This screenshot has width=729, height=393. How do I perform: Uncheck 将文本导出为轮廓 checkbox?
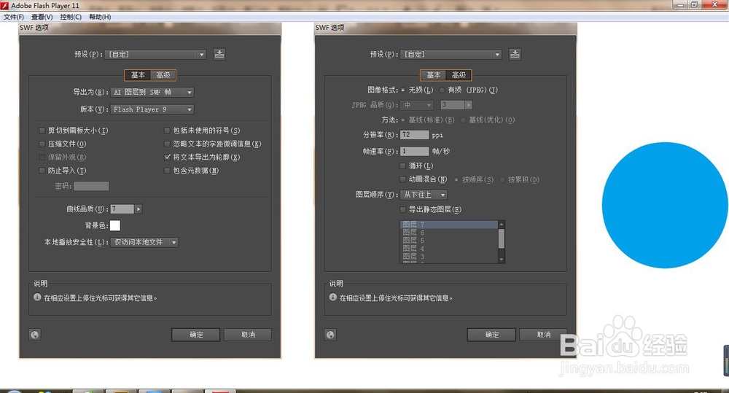pos(167,157)
